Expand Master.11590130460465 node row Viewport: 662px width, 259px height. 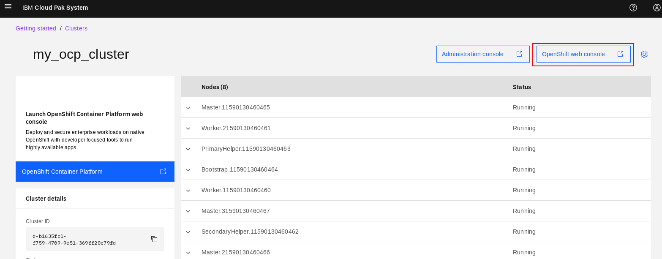coord(188,108)
